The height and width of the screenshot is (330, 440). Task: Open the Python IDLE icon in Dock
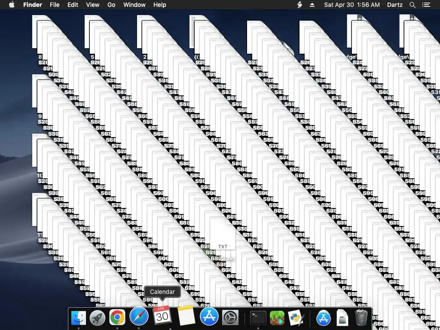tap(296, 318)
